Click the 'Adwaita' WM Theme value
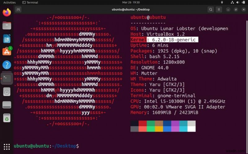This screenshot has height=154, width=248. pos(167,79)
